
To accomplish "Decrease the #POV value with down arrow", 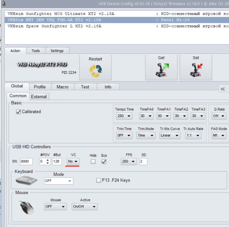I will (48, 163).
